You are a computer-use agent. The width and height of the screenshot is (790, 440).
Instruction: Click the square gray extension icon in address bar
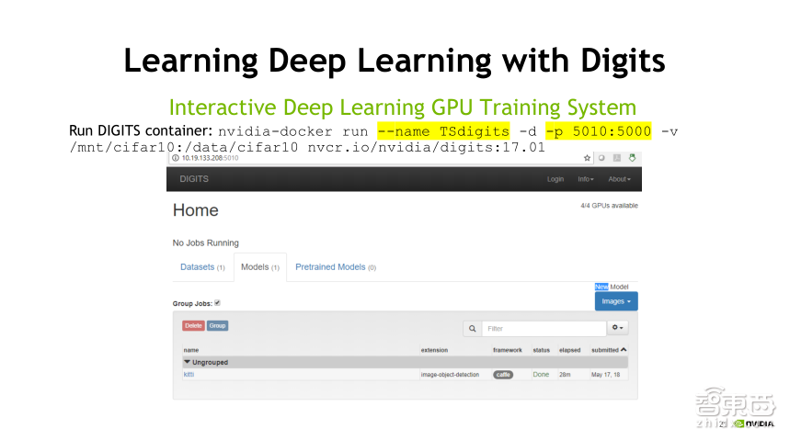(x=616, y=158)
